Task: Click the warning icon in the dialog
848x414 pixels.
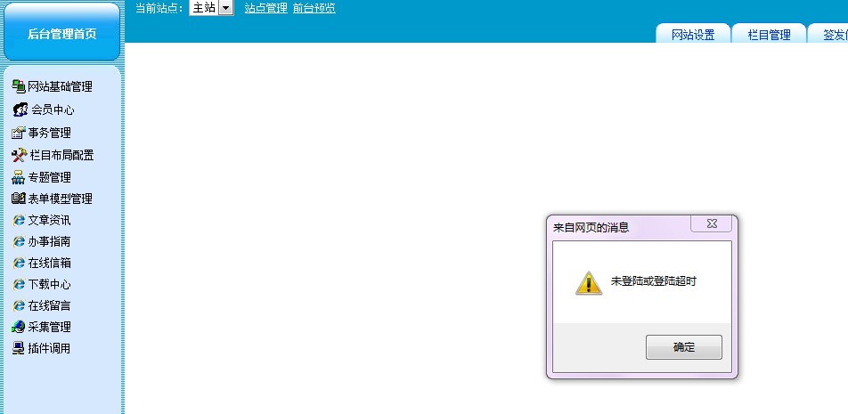Action: (x=588, y=282)
